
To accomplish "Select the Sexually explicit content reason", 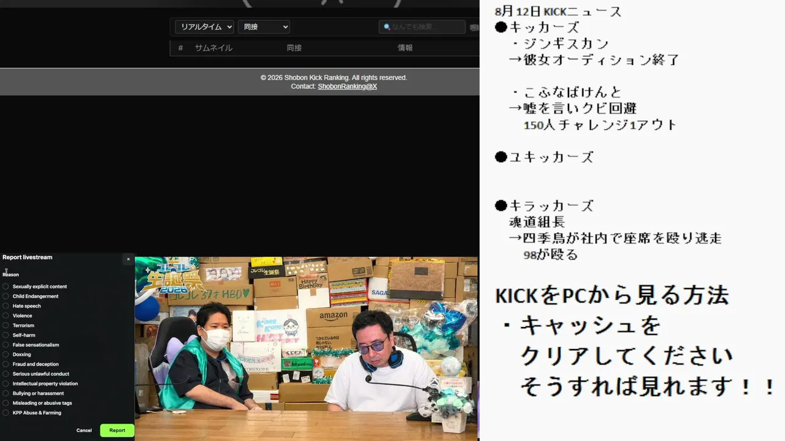I will 6,287.
